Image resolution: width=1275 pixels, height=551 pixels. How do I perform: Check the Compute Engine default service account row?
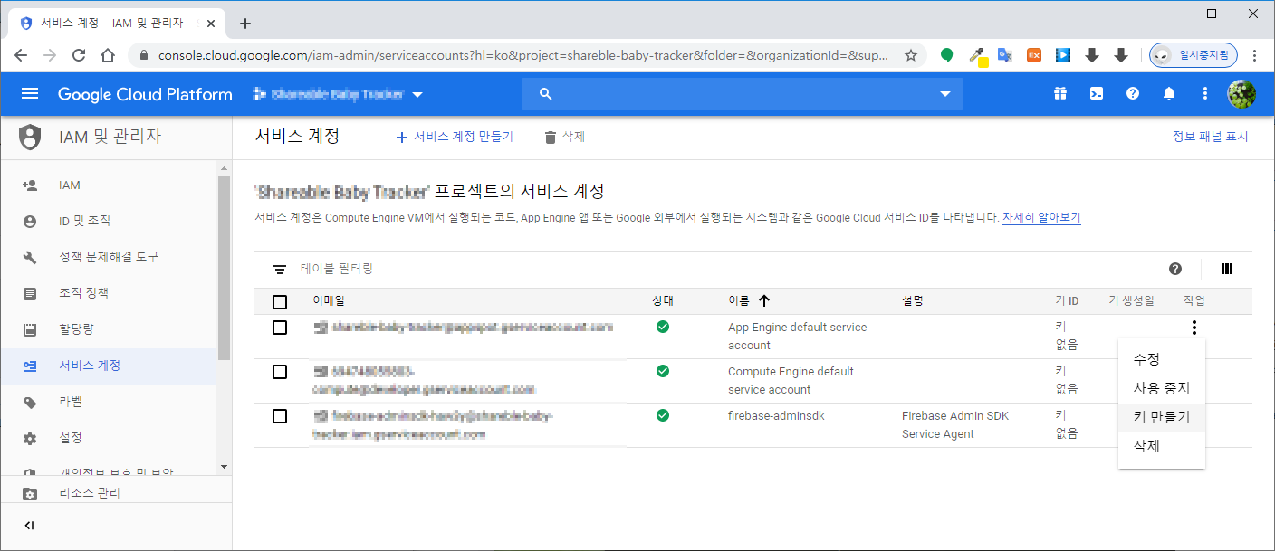point(280,372)
